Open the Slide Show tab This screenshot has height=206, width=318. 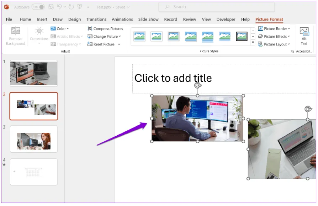(149, 20)
